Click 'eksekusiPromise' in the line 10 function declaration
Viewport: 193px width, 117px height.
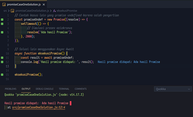pyautogui.click(x=50, y=53)
